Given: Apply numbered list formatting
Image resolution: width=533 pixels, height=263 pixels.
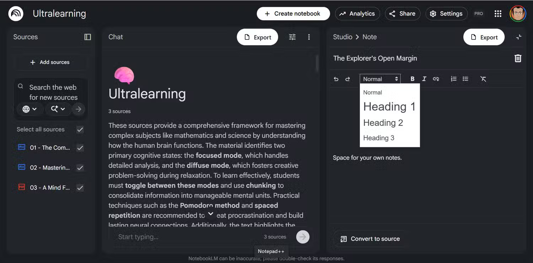Looking at the screenshot, I should [453, 79].
